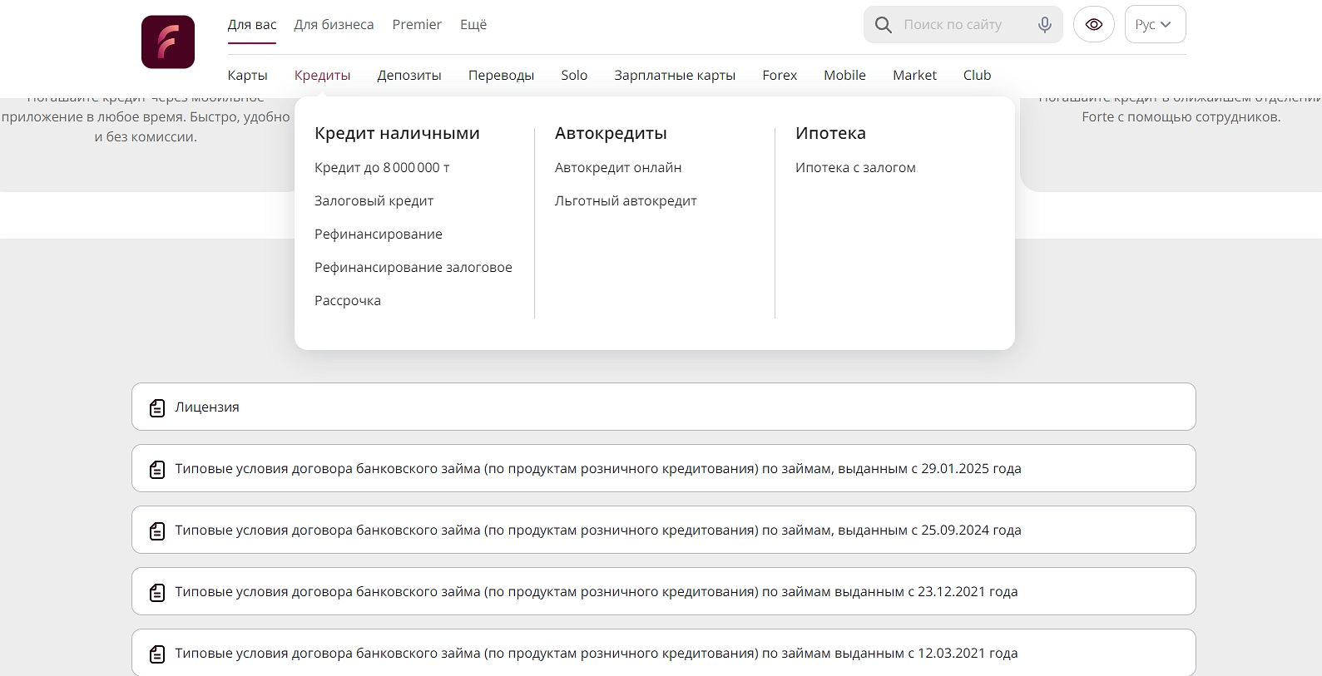Click document icon for 25.09.2024 loan terms
This screenshot has width=1322, height=676.
(157, 530)
